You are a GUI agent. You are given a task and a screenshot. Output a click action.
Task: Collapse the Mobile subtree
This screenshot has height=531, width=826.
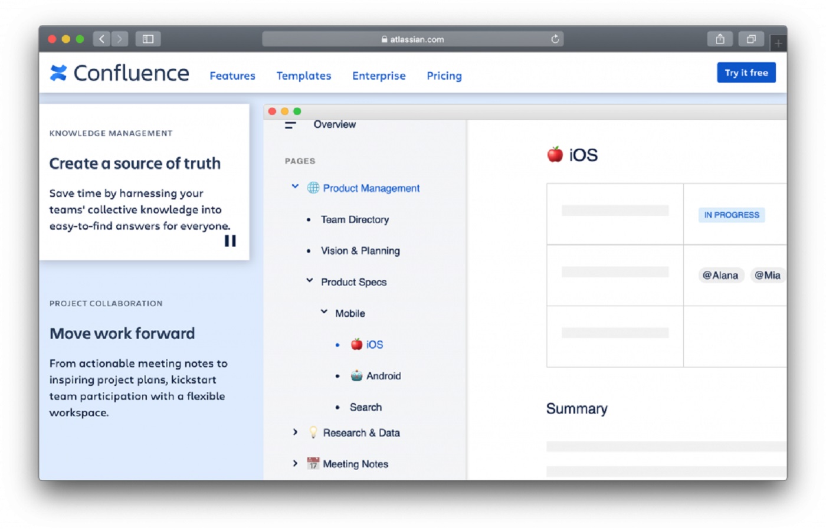(324, 312)
